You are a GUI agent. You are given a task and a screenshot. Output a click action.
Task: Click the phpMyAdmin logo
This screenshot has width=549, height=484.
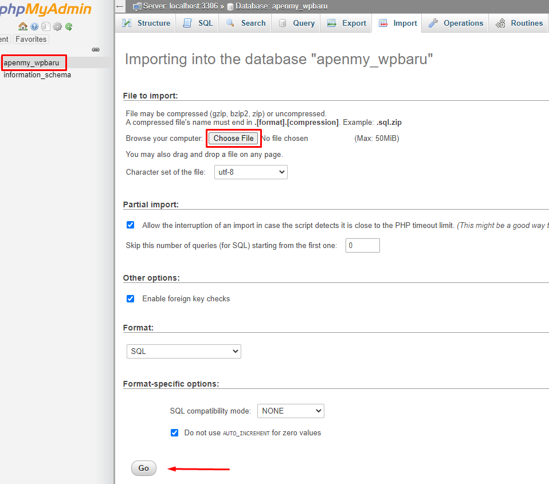[45, 9]
